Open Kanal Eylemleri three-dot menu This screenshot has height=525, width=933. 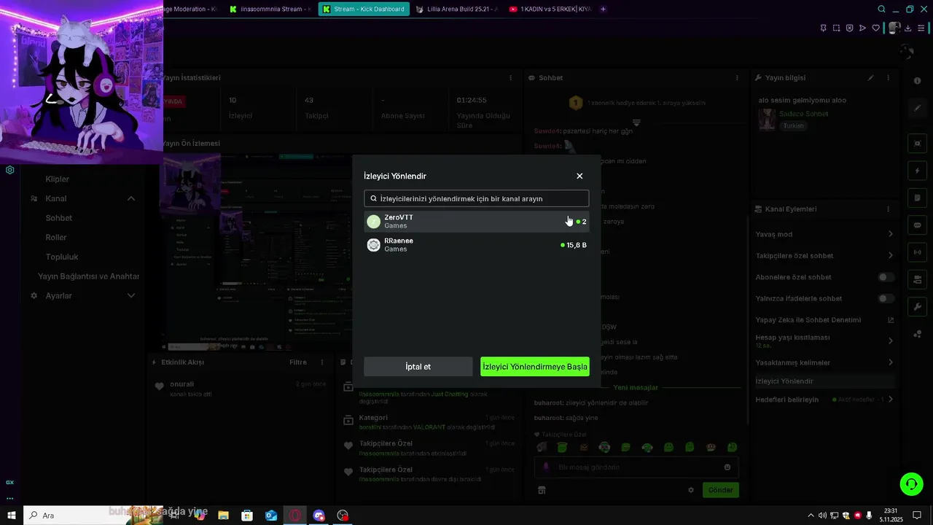tap(888, 209)
